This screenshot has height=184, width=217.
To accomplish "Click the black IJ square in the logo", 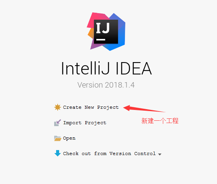I will (x=106, y=32).
